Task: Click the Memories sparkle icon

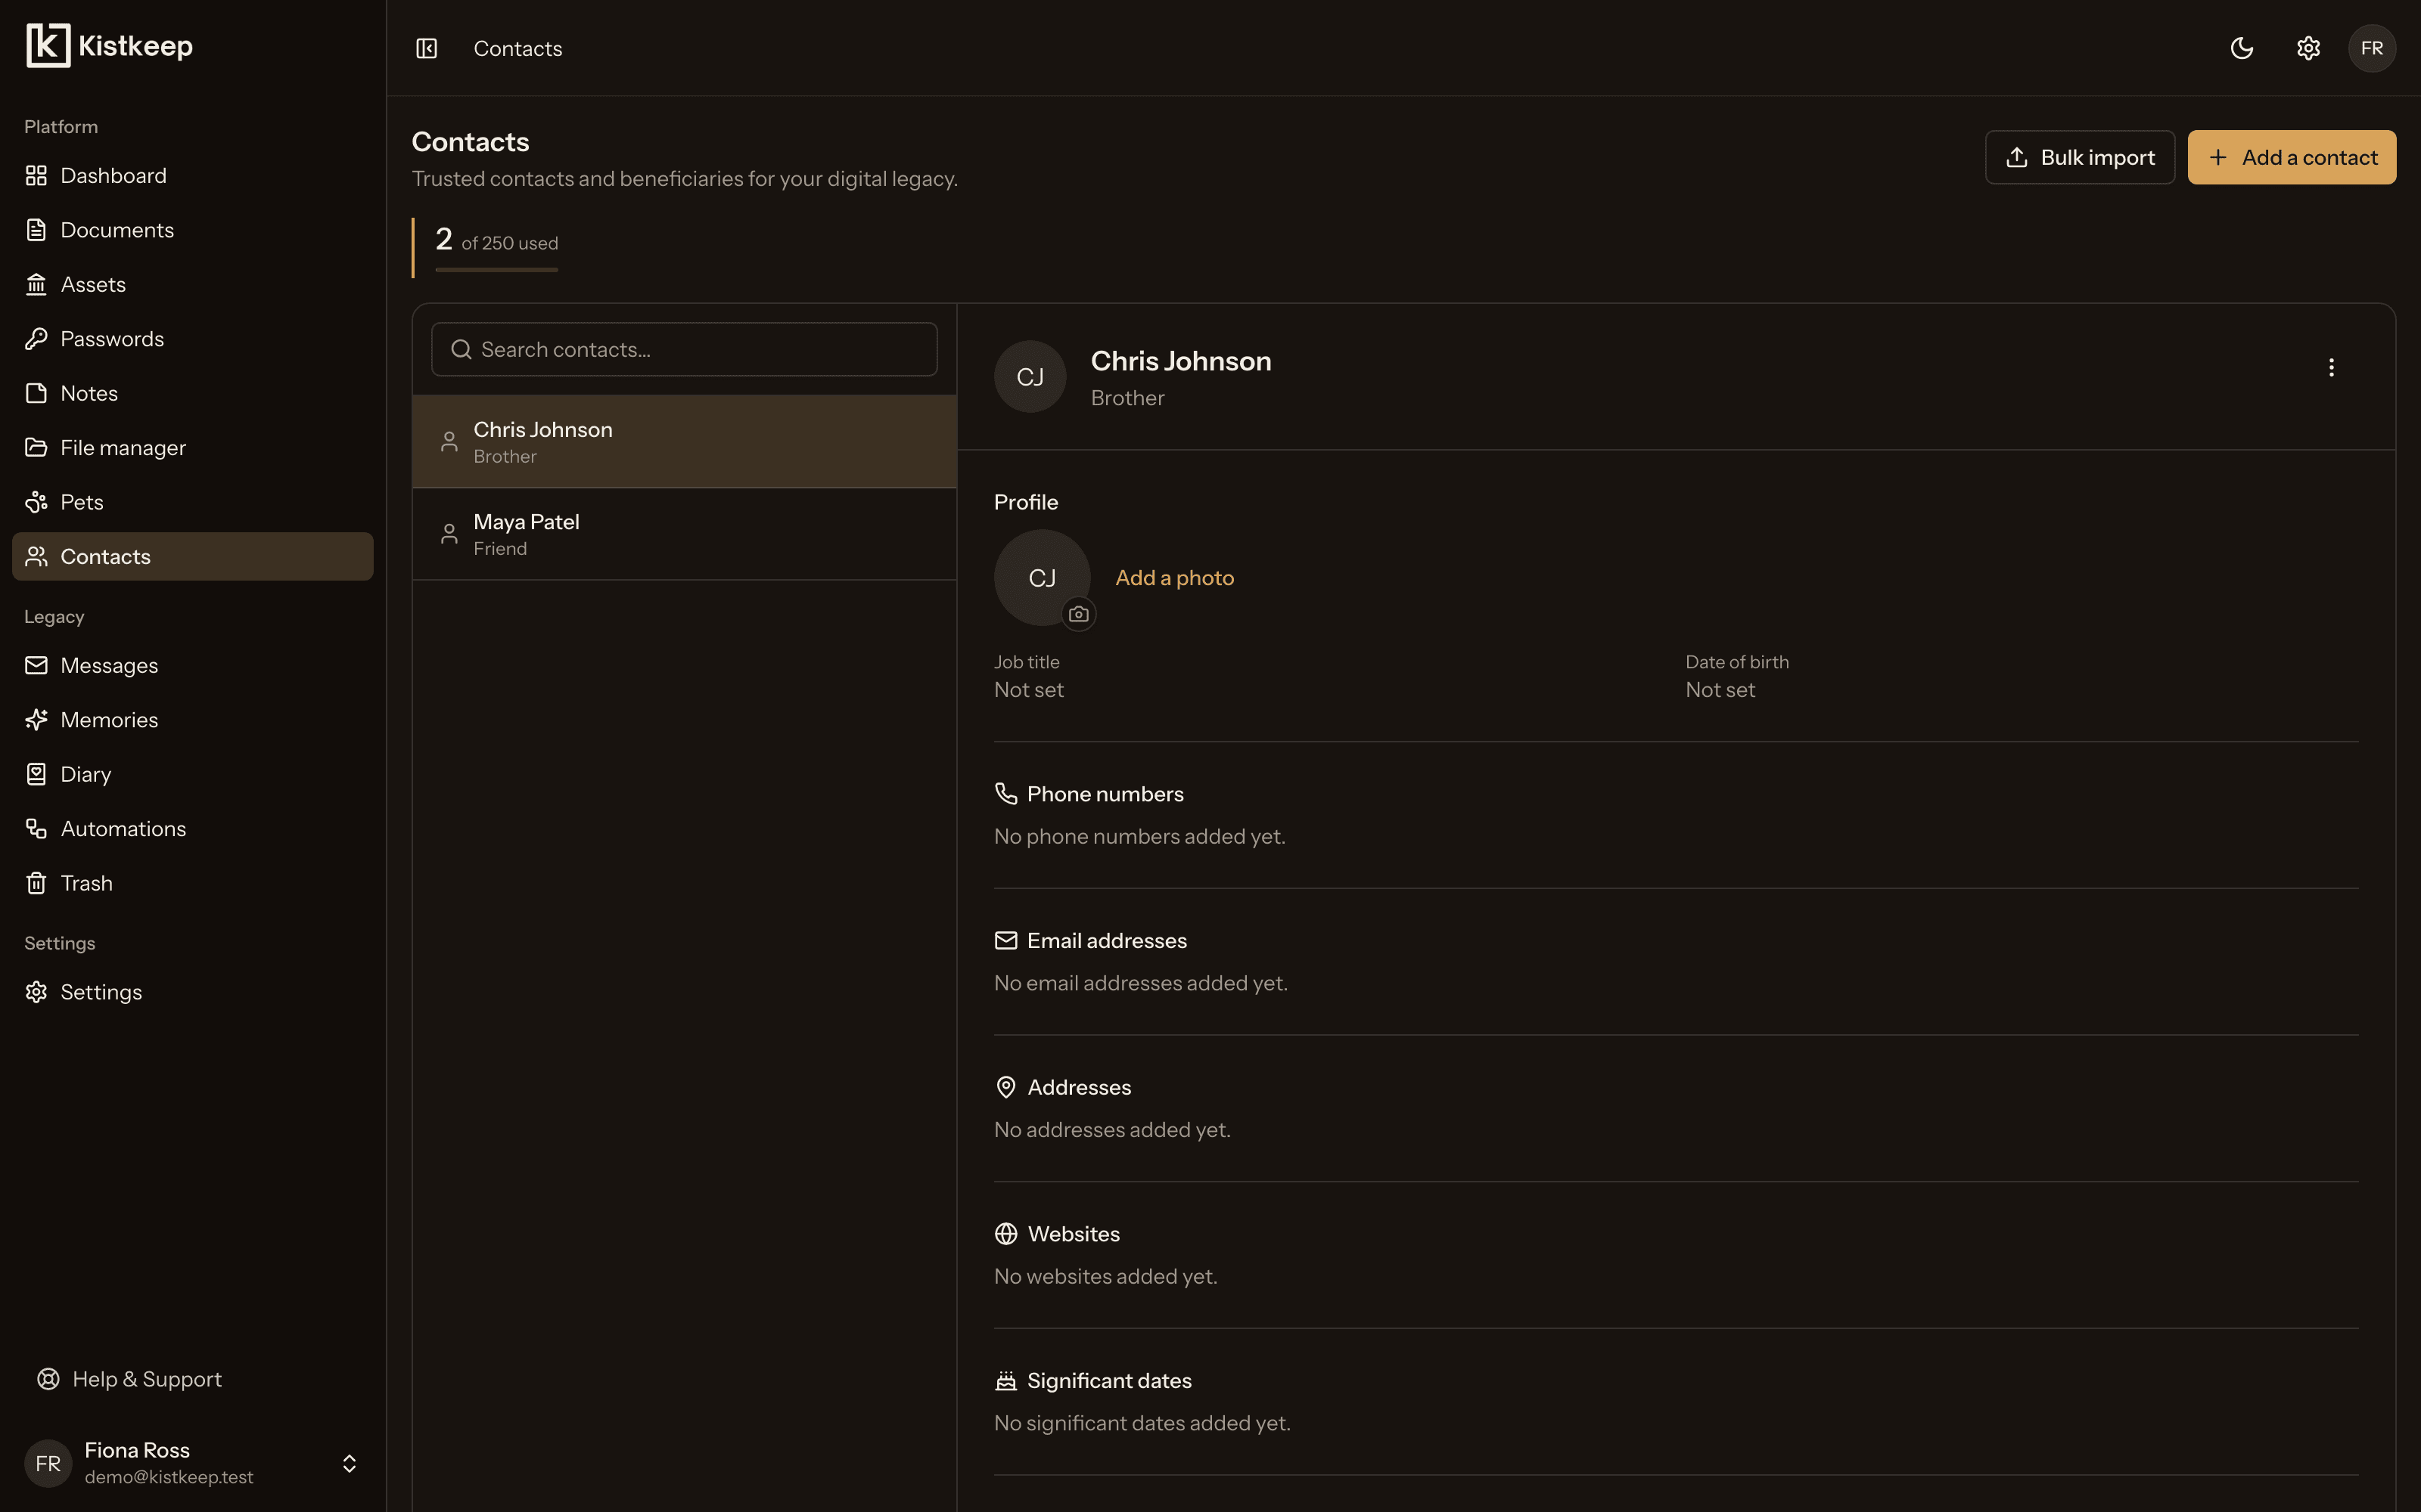Action: [36, 720]
